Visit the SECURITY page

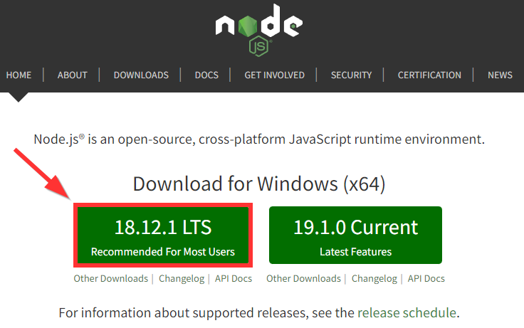pos(351,75)
